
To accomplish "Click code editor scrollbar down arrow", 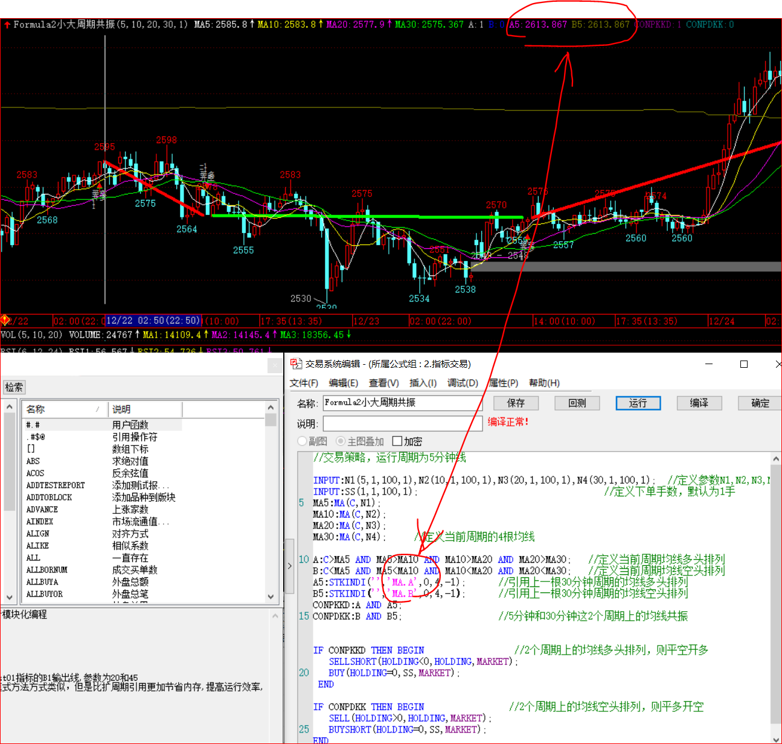I will (x=776, y=739).
